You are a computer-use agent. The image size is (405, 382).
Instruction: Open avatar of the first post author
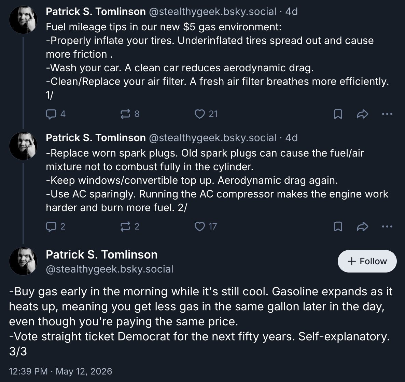23,20
